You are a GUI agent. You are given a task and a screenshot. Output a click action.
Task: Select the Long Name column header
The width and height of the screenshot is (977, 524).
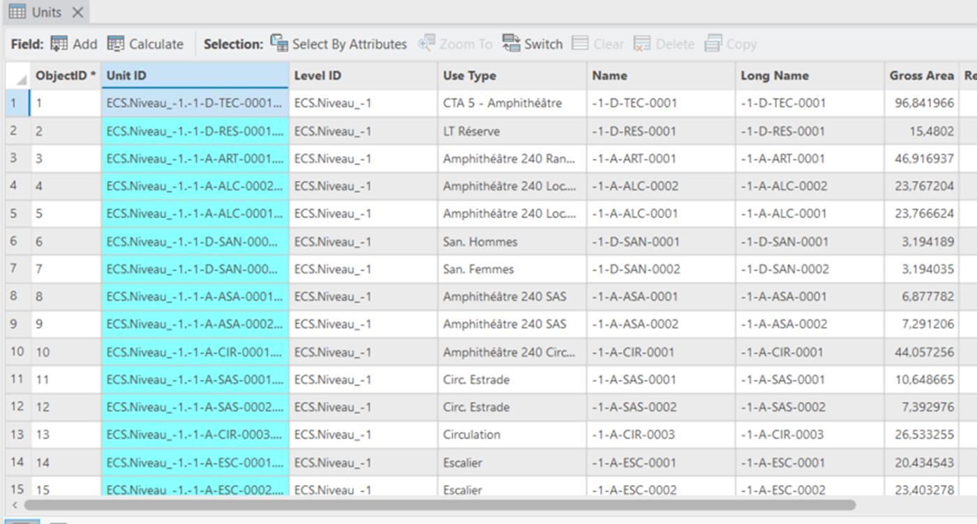[809, 75]
